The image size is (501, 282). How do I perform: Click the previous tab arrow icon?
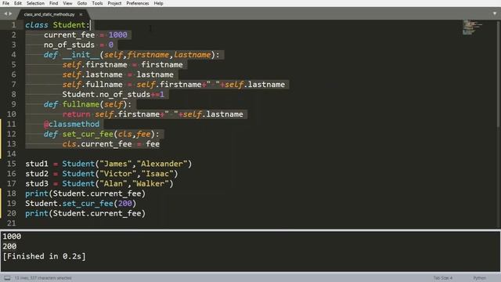click(5, 14)
